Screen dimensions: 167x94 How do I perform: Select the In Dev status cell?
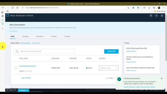89,68
